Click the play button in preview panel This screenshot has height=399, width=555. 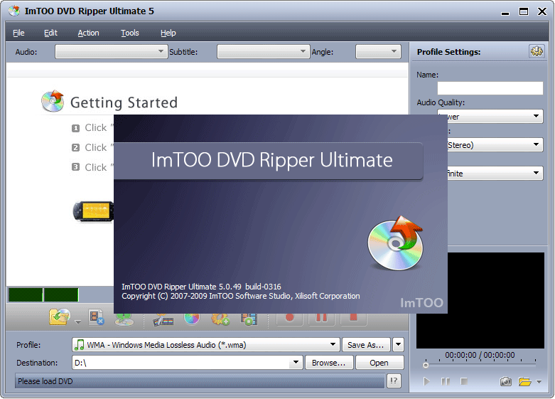[x=426, y=381]
